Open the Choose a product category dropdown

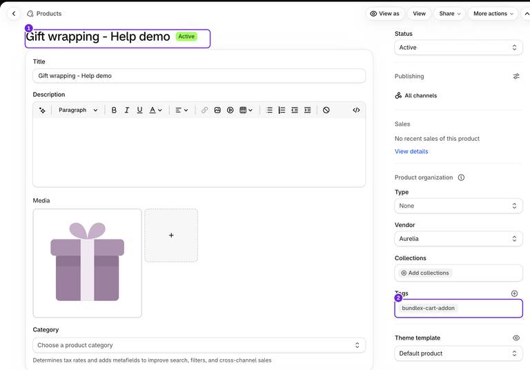pos(199,345)
